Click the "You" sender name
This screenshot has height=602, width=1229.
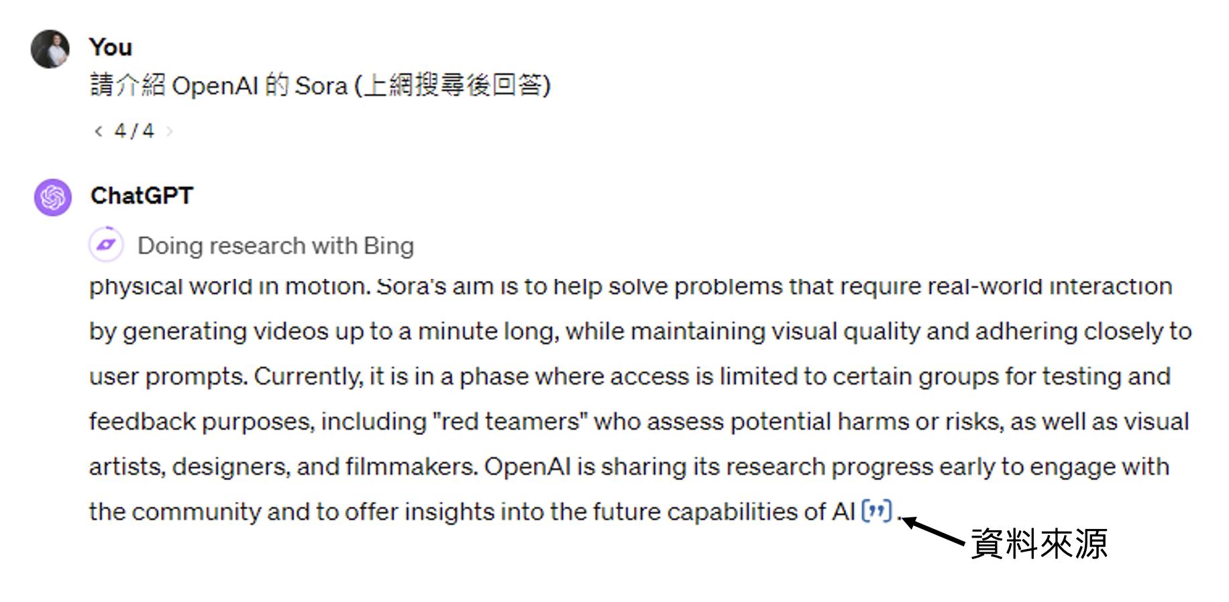tap(111, 48)
